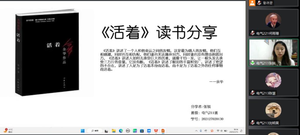Switch to orange presentation app on taskbar
Screen dimensions: 300x135
coord(163,131)
